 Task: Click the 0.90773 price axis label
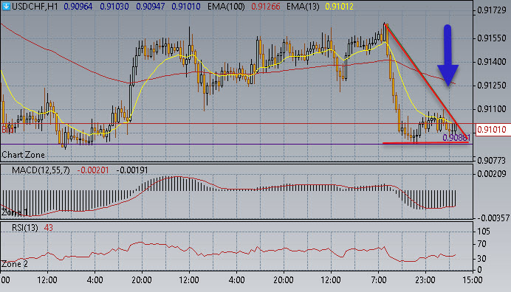492,161
